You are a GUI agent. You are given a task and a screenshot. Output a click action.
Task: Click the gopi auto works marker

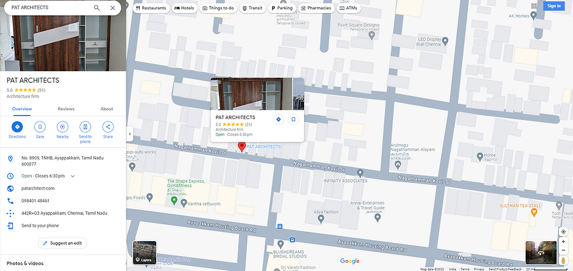[132, 166]
